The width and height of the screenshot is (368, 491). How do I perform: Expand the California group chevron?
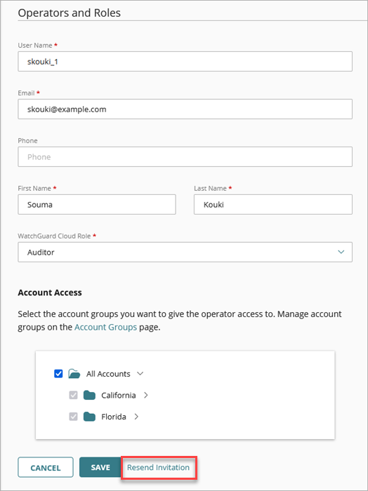click(146, 395)
